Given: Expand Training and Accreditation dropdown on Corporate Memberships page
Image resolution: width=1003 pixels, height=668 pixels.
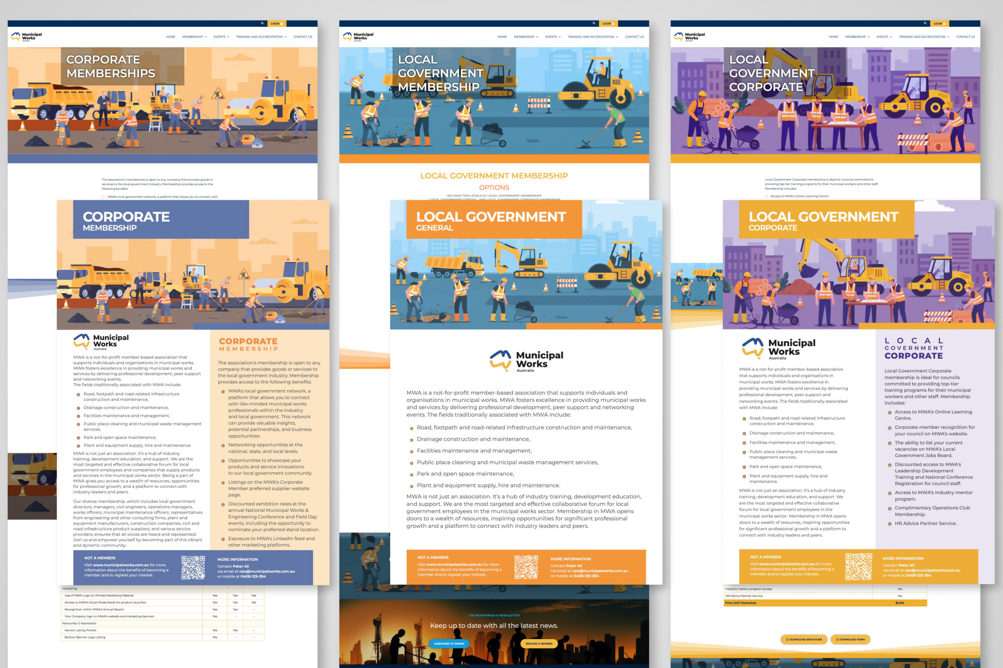Looking at the screenshot, I should tap(261, 37).
